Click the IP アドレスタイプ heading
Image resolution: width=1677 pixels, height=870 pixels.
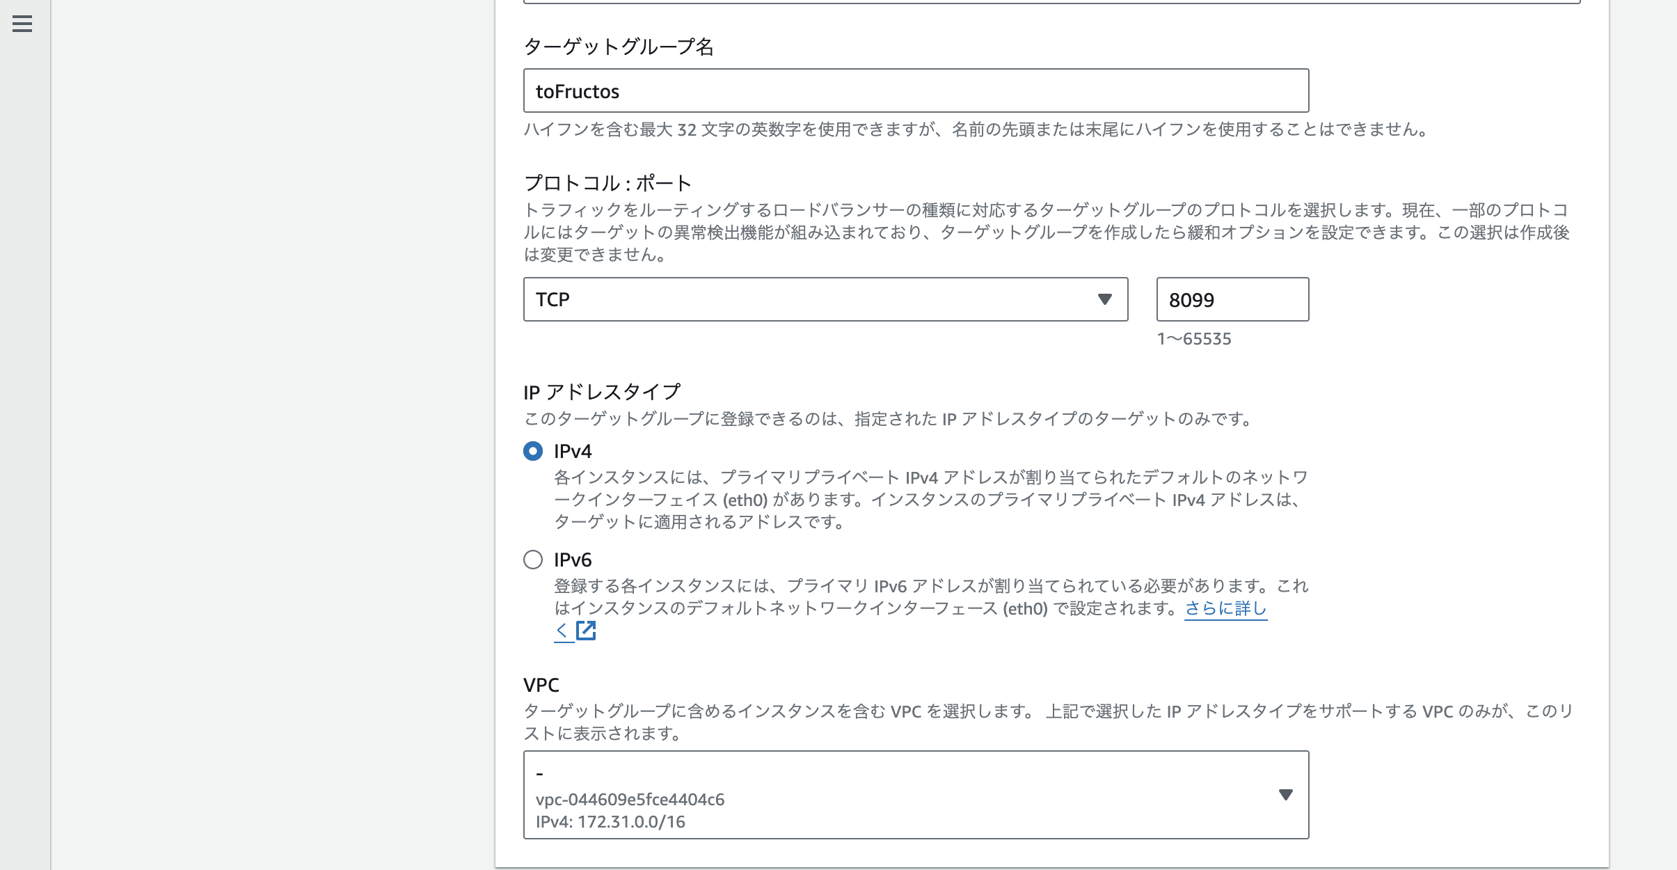coord(602,392)
